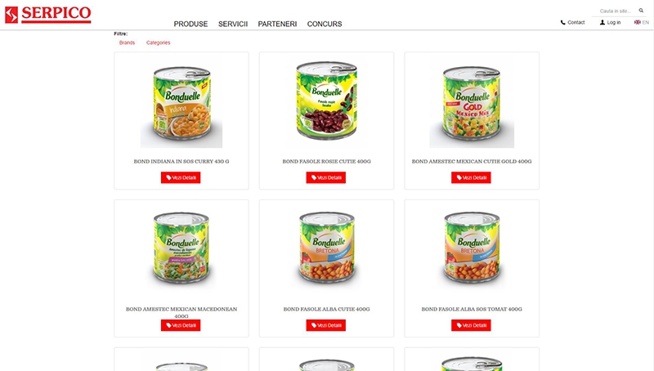The height and width of the screenshot is (371, 654).
Task: Open the Bonduelle Gold Mexico Mix can image
Action: pyautogui.click(x=472, y=105)
